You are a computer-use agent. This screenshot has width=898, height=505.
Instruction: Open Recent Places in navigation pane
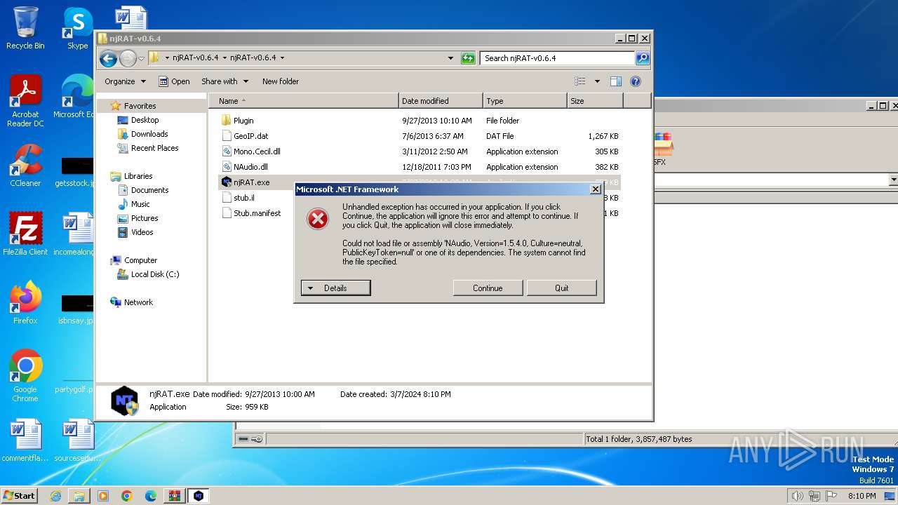pos(154,148)
